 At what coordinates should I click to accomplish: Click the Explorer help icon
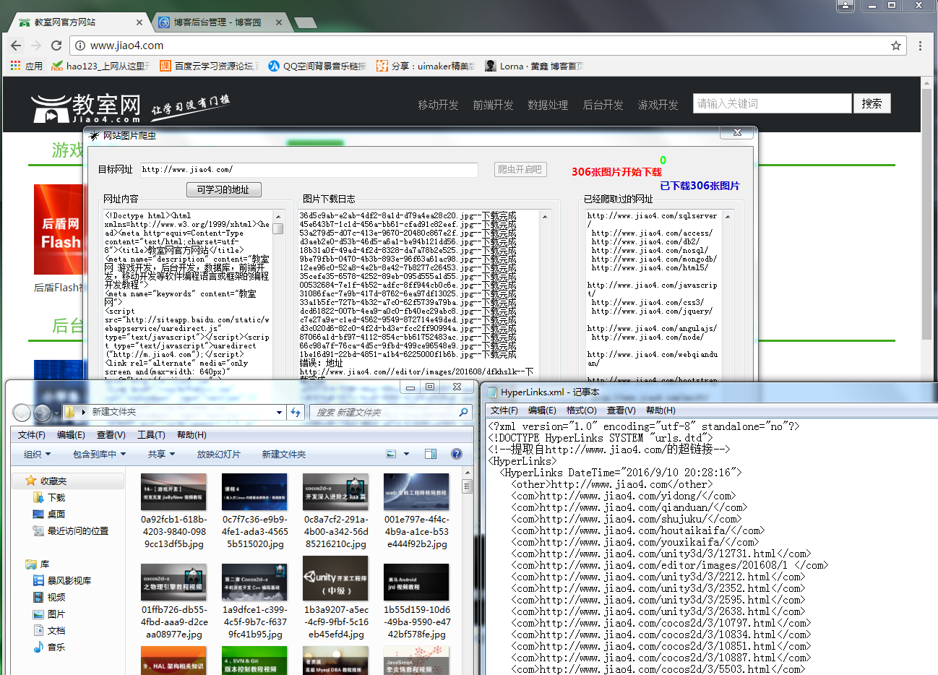pyautogui.click(x=457, y=454)
